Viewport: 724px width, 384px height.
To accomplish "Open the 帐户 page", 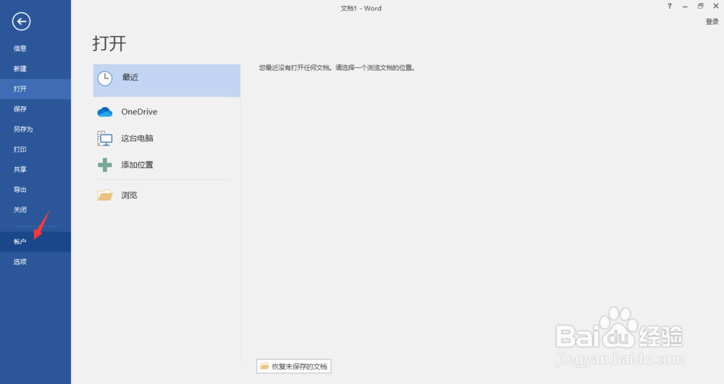I will coord(35,242).
